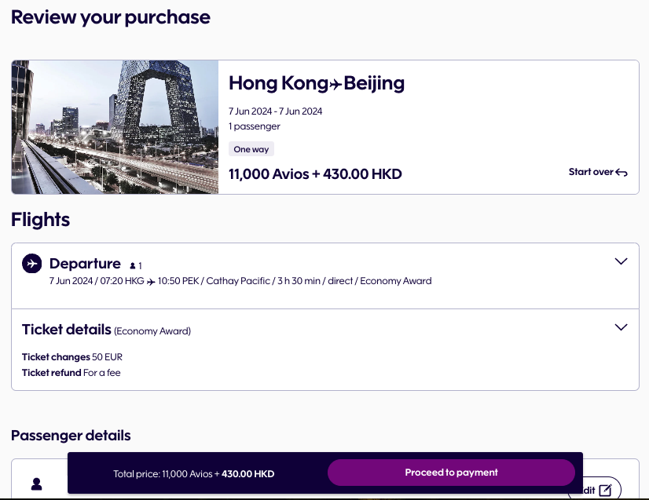
Task: Click the Departure section heading
Action: click(x=85, y=264)
